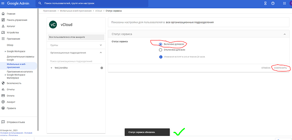292x140 pixels.
Task: Click the Оплата card icon
Action: point(3,96)
